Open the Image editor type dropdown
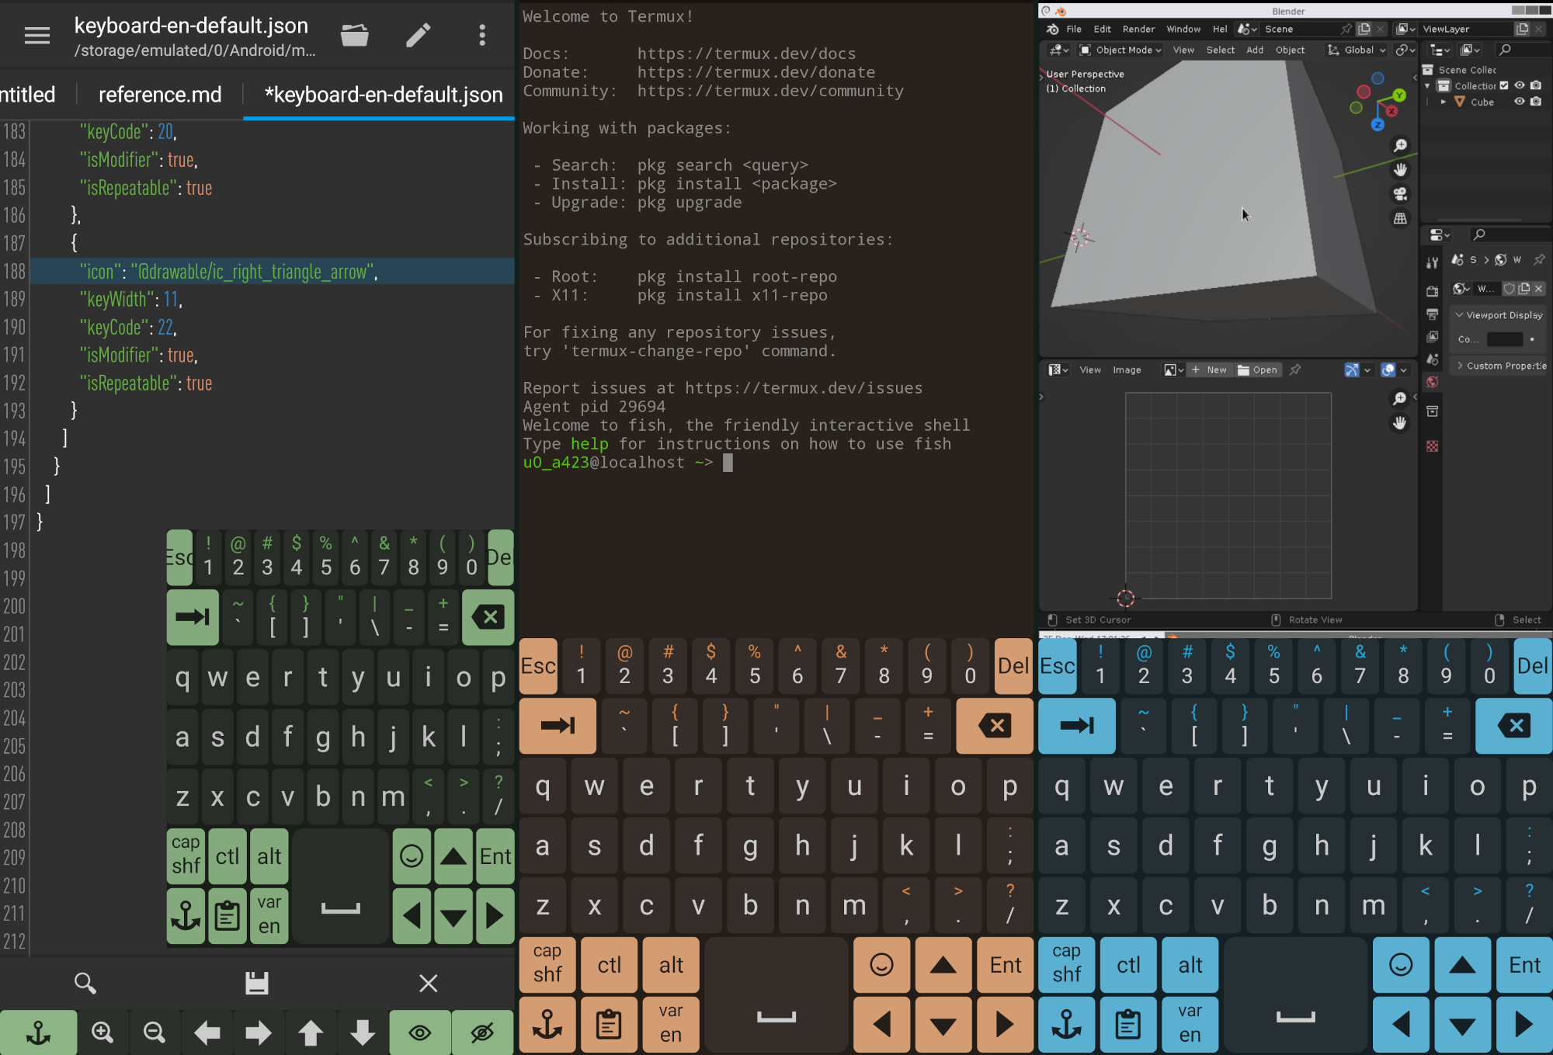This screenshot has width=1553, height=1055. [x=1058, y=370]
